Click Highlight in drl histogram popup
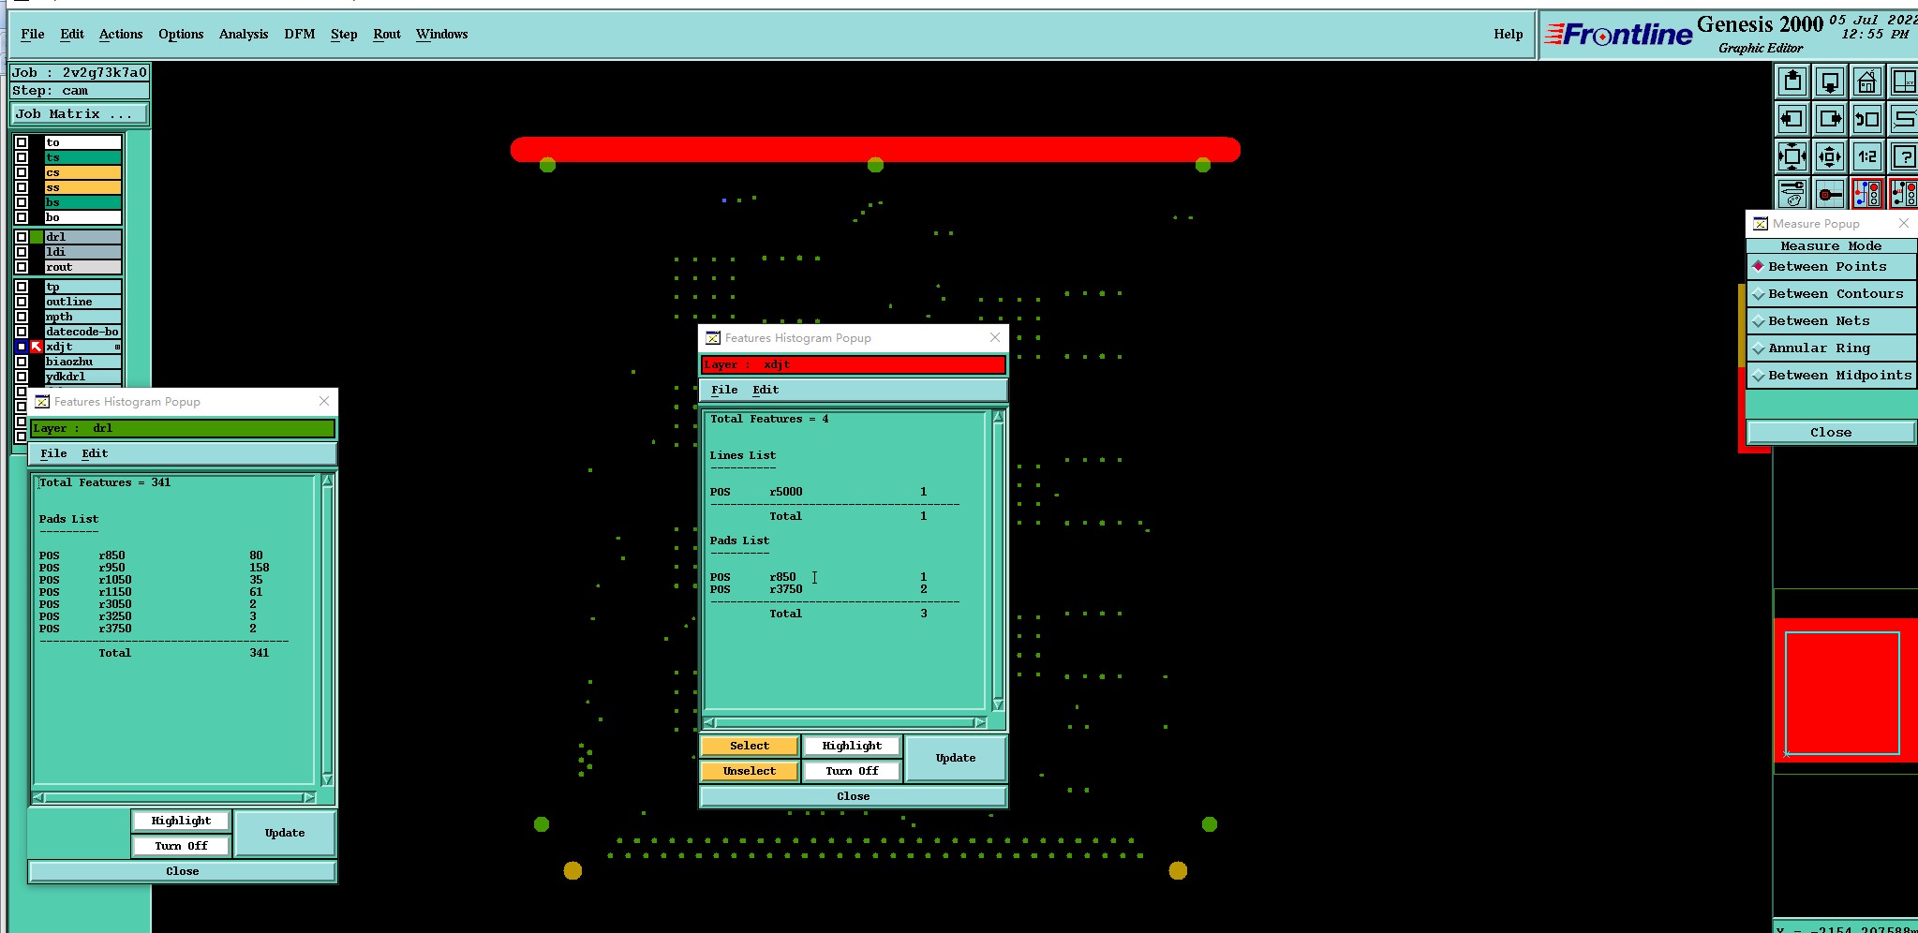 pos(181,821)
